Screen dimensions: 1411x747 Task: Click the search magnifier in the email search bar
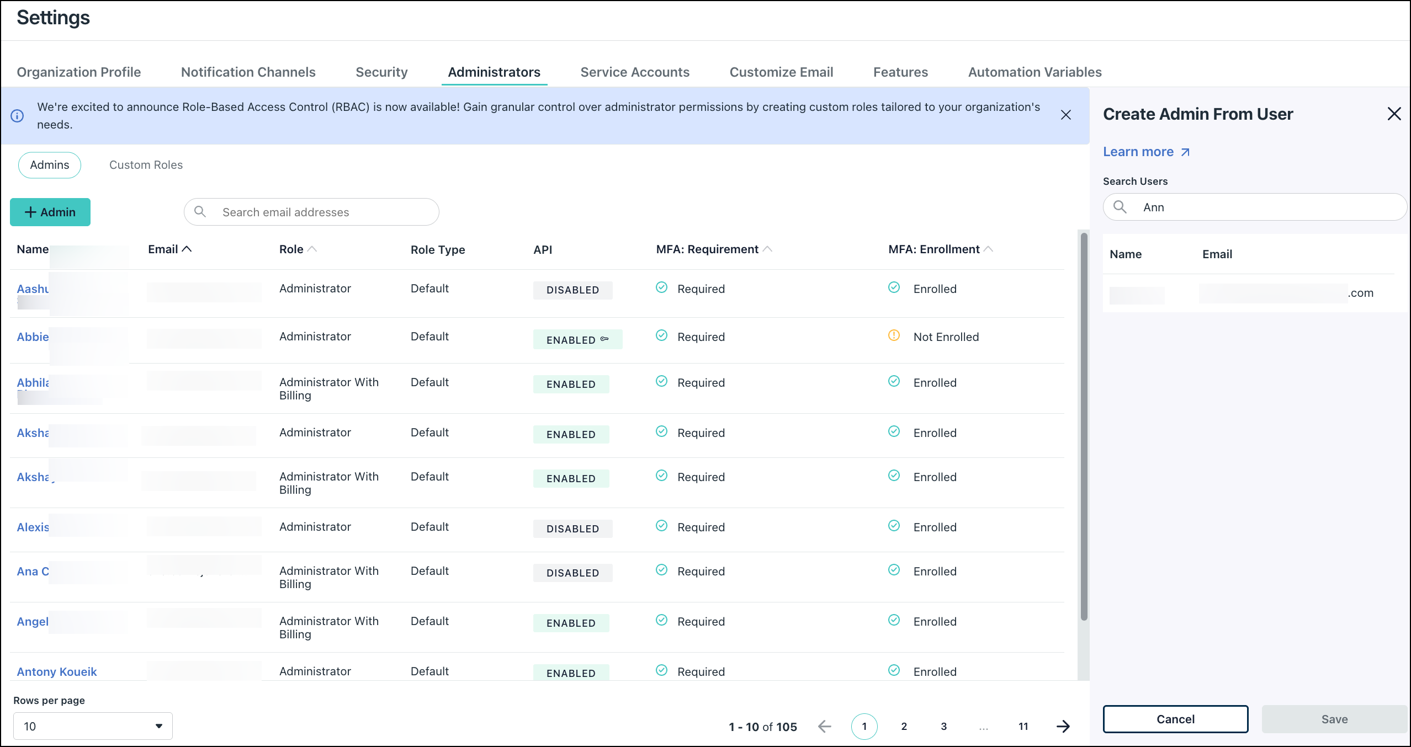201,212
